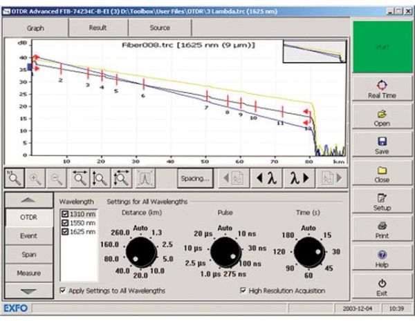The image size is (415, 321).
Task: Open the Source tab
Action: [160, 28]
